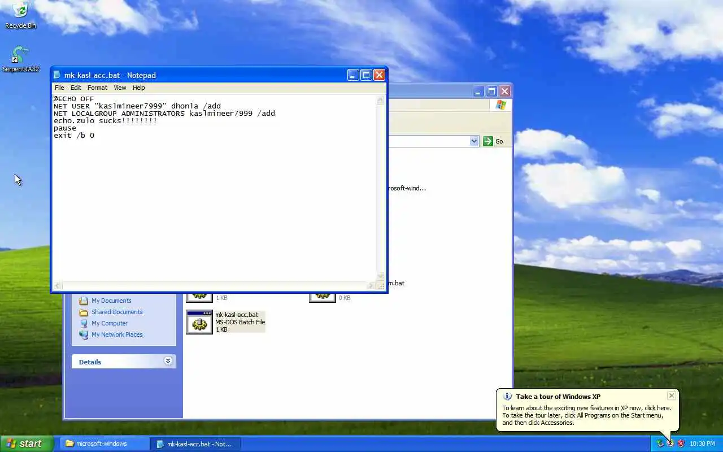
Task: Select the partially hidden 0 KB batch file icon
Action: pyautogui.click(x=323, y=298)
